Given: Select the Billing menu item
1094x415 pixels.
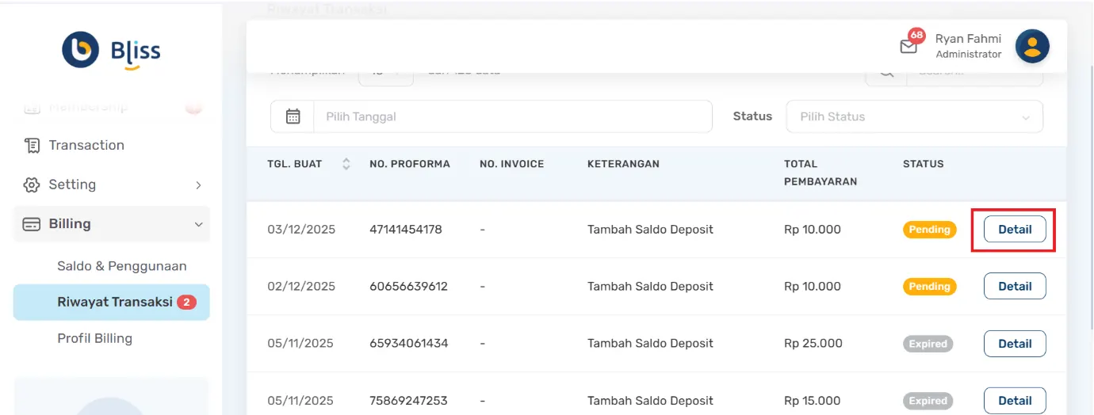Looking at the screenshot, I should (112, 224).
